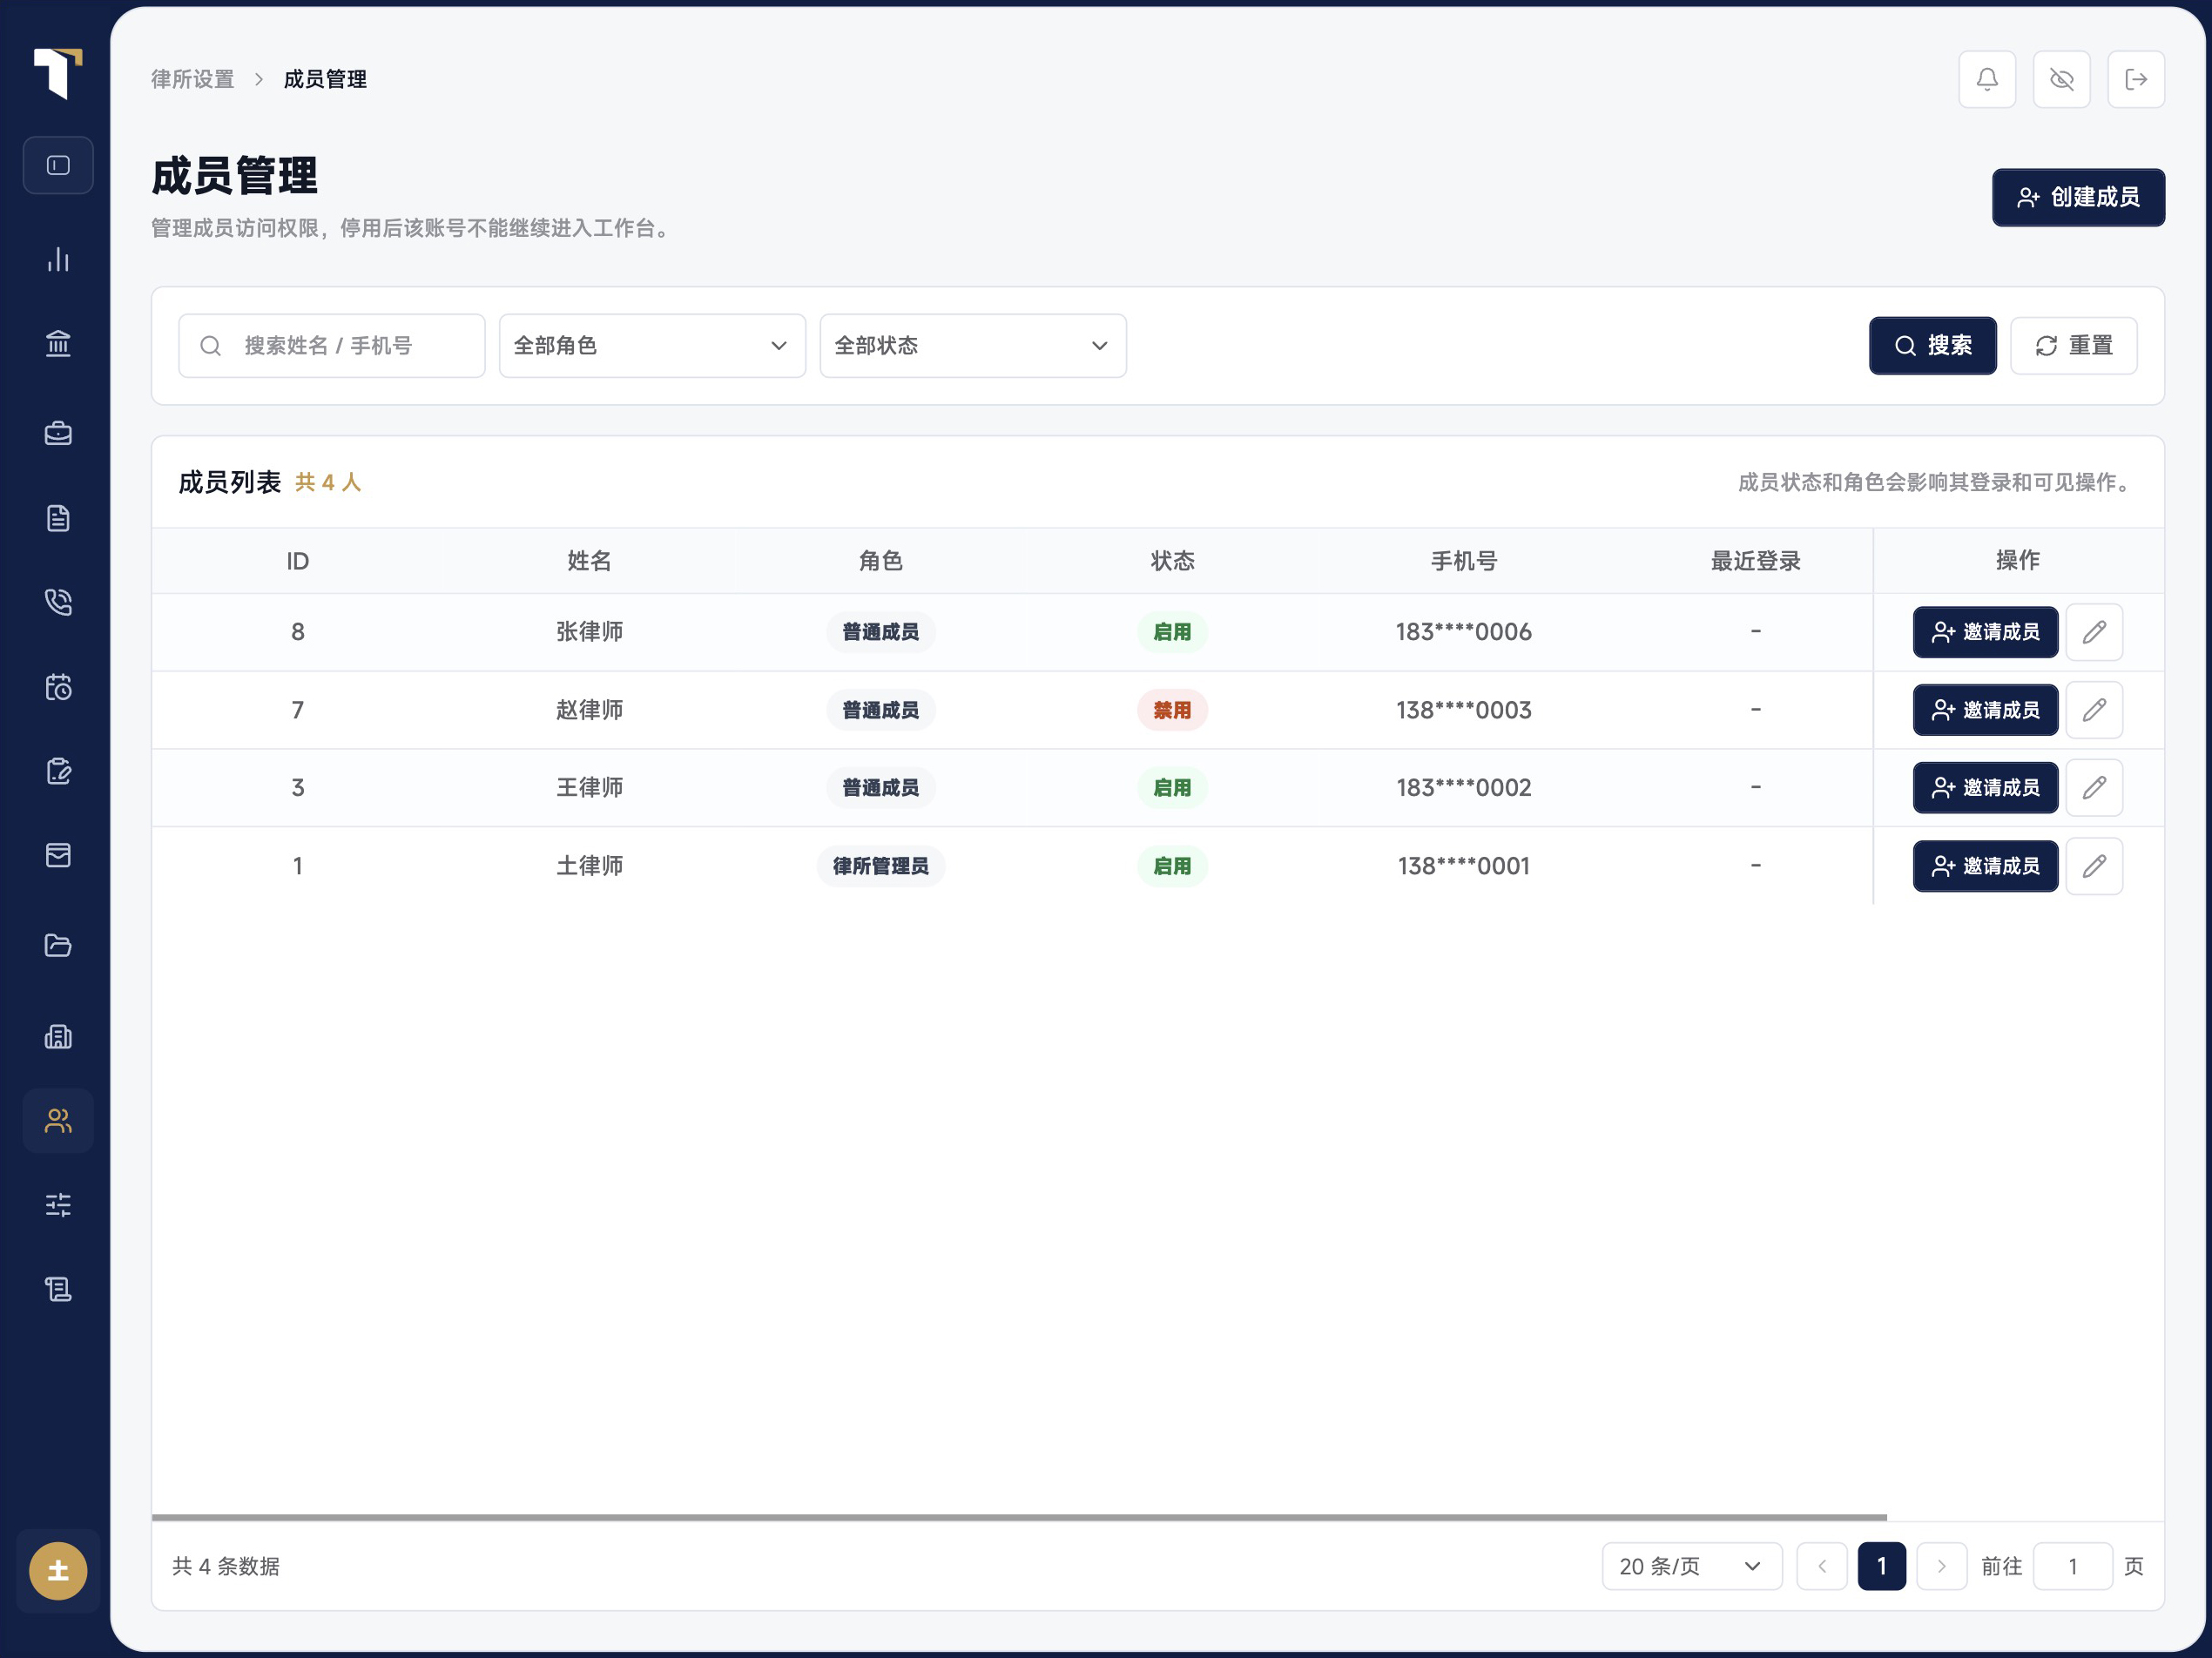The width and height of the screenshot is (2212, 1658).
Task: Open the phone calls sidebar icon
Action: 58,602
